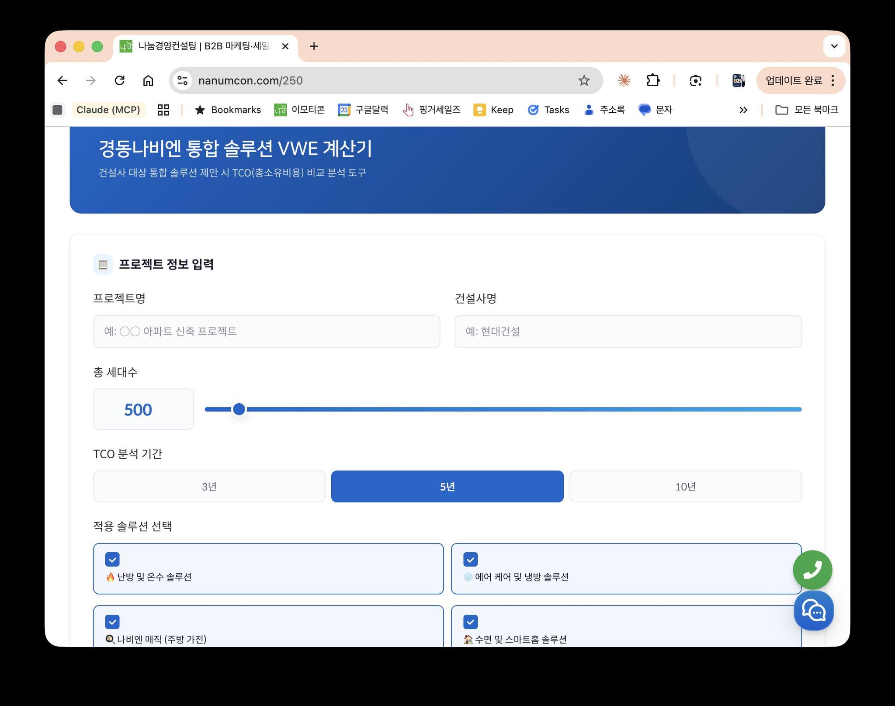Open the apps grid icon in bookmarks bar
Screen dimensions: 895x706
pos(163,110)
